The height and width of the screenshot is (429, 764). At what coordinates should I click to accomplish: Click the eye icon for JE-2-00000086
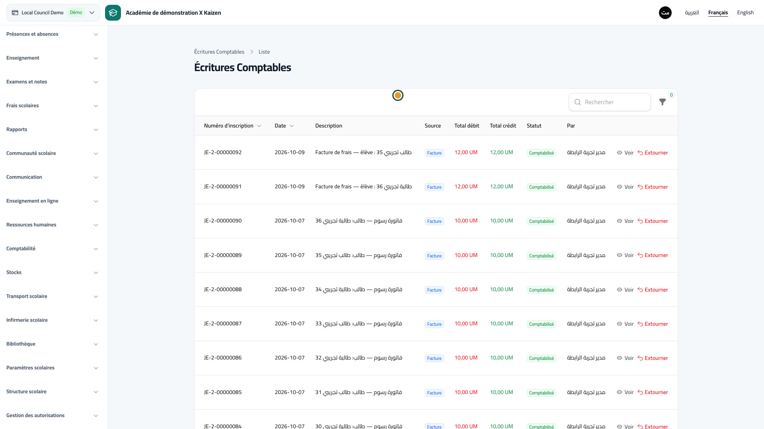620,358
